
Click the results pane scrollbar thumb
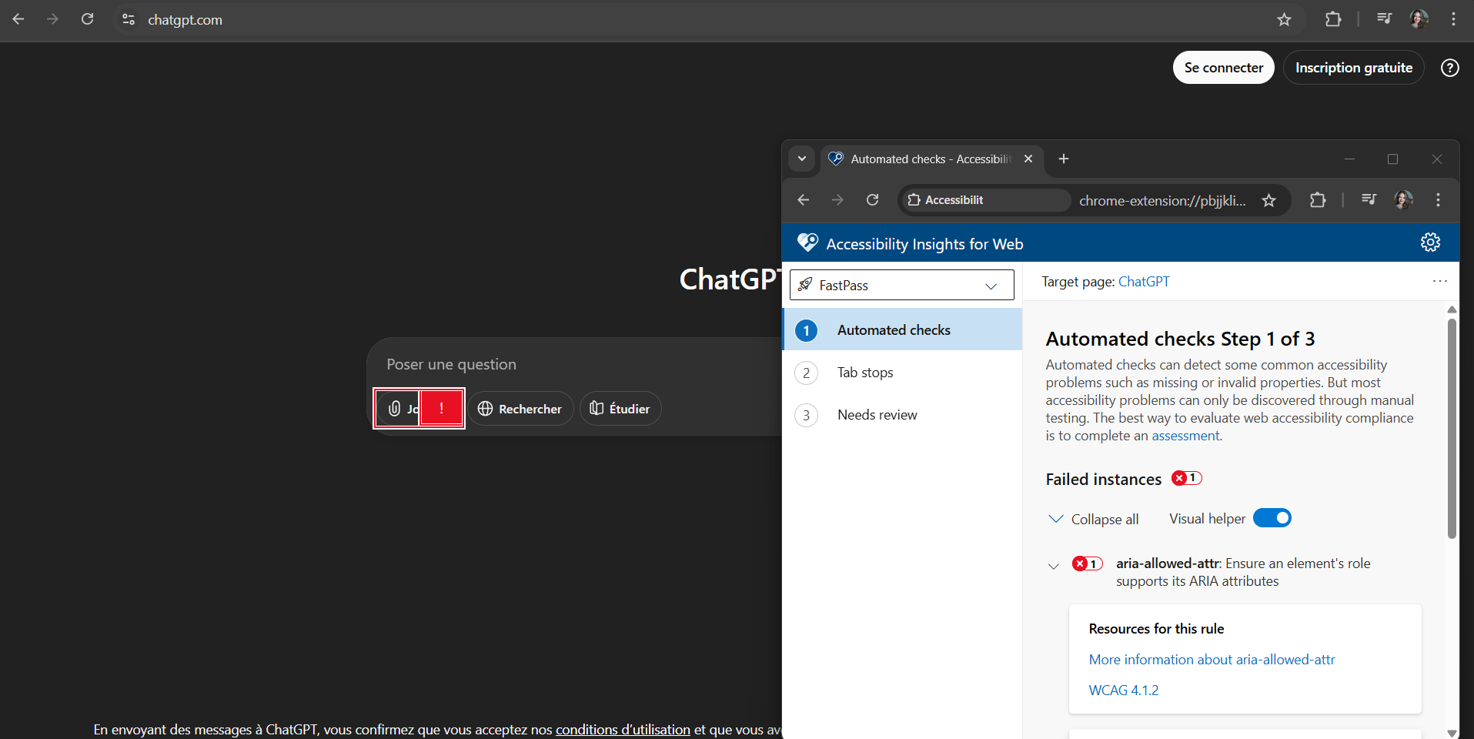tap(1452, 429)
